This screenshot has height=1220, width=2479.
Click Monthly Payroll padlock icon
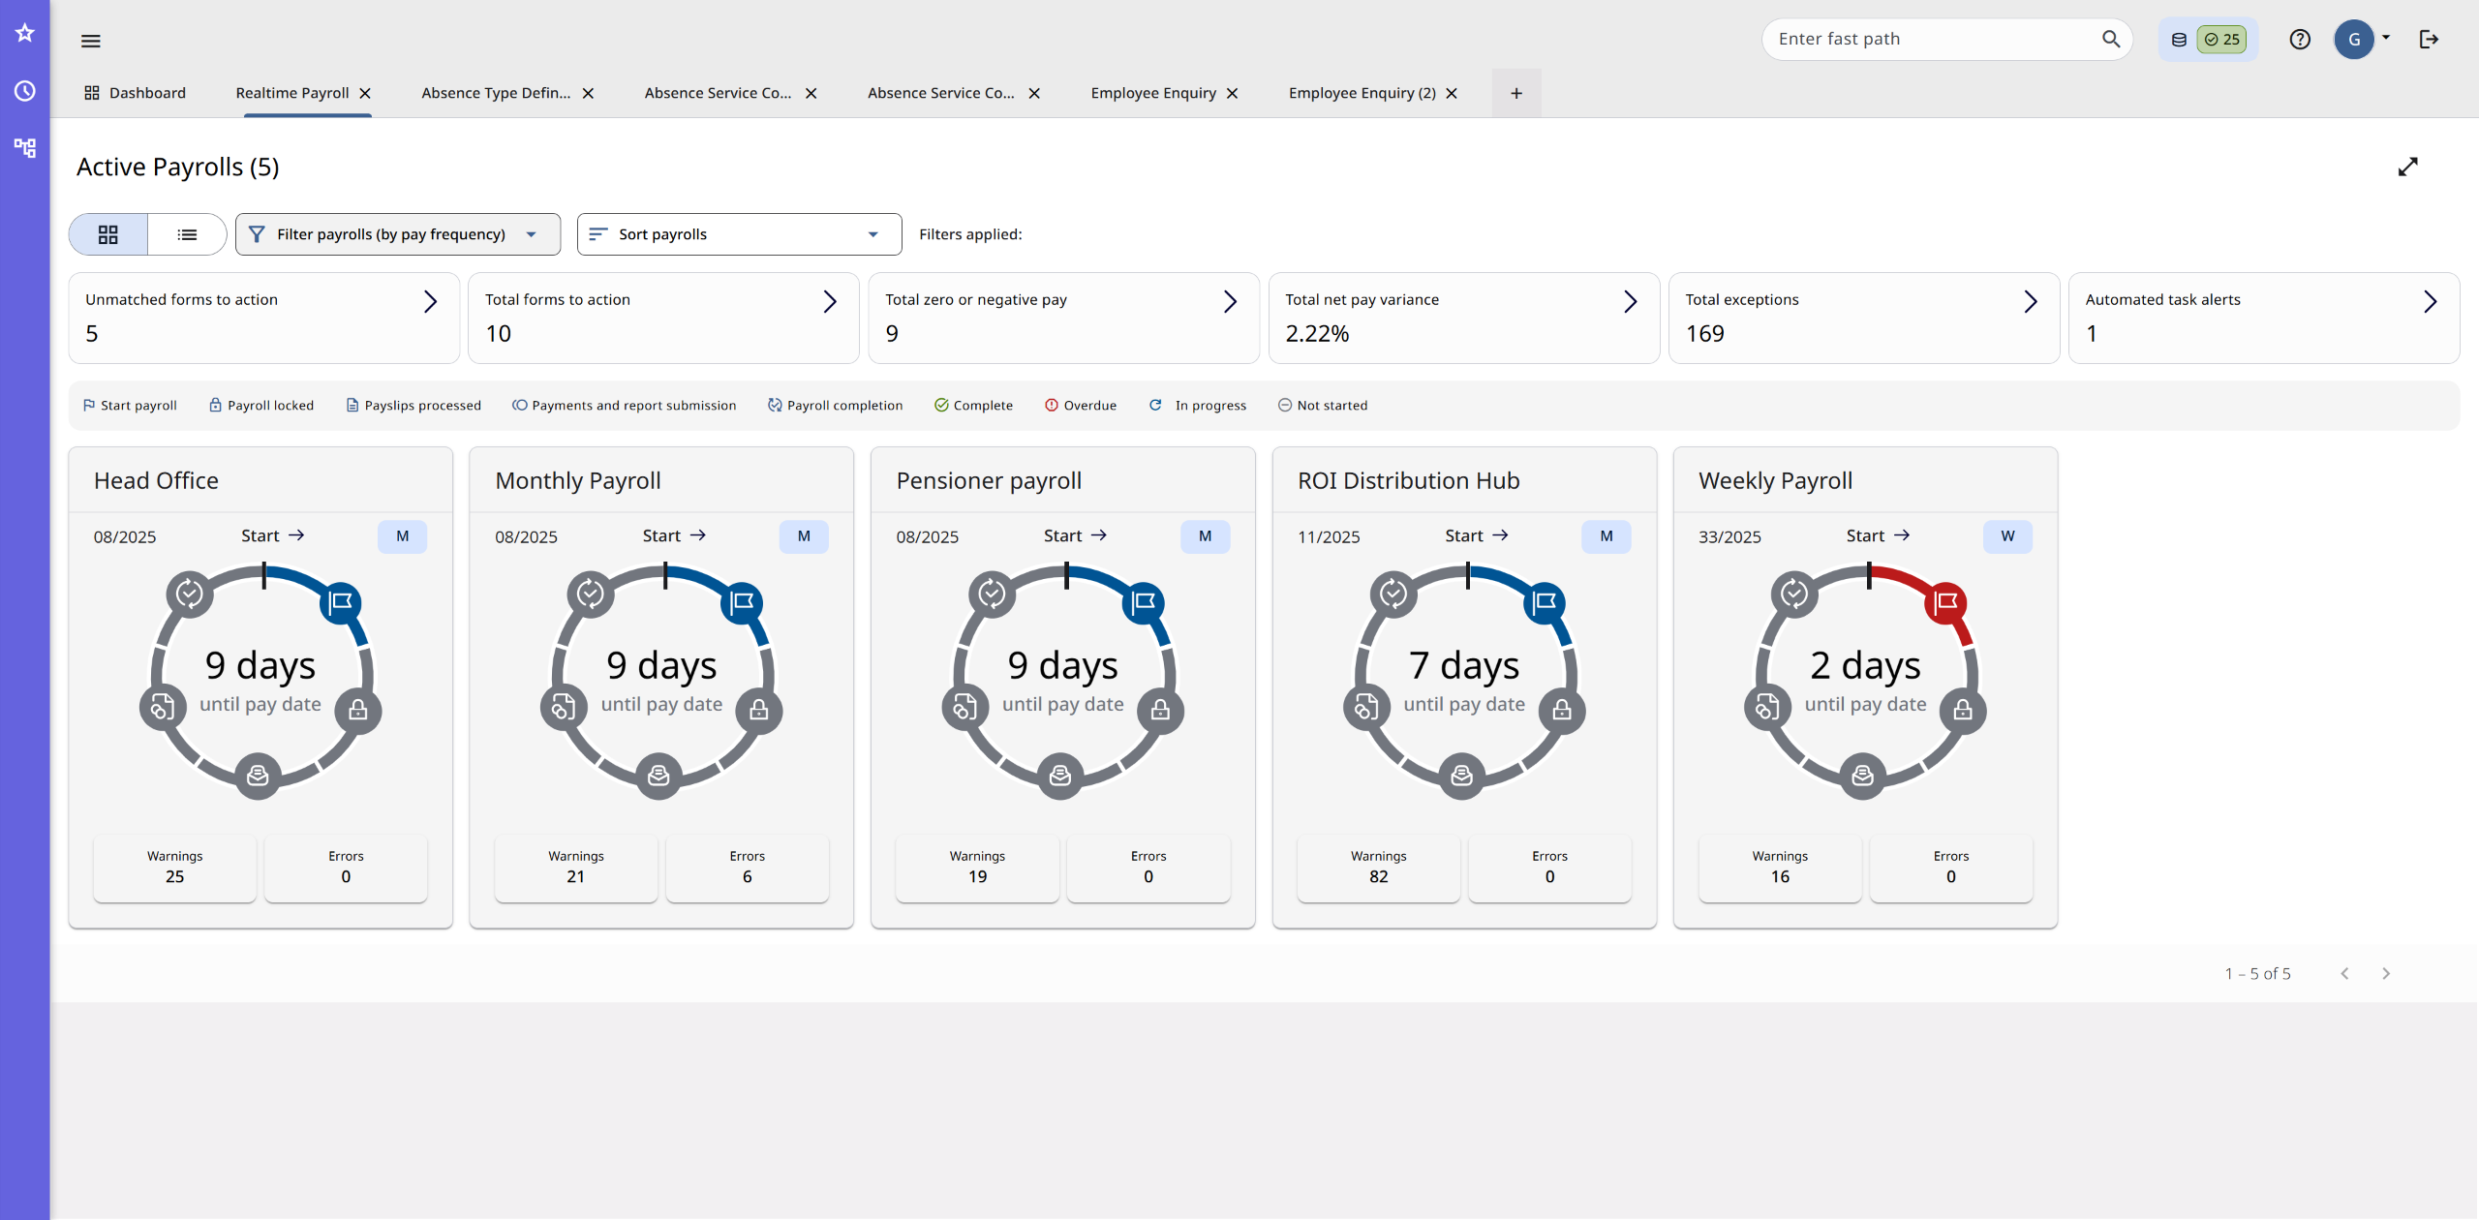pos(759,711)
